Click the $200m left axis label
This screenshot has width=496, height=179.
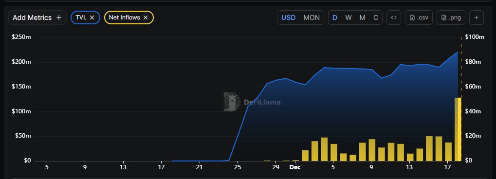21,62
